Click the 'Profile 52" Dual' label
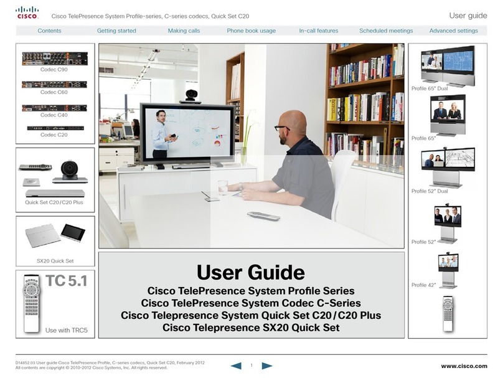The height and width of the screenshot is (378, 503). tap(430, 191)
